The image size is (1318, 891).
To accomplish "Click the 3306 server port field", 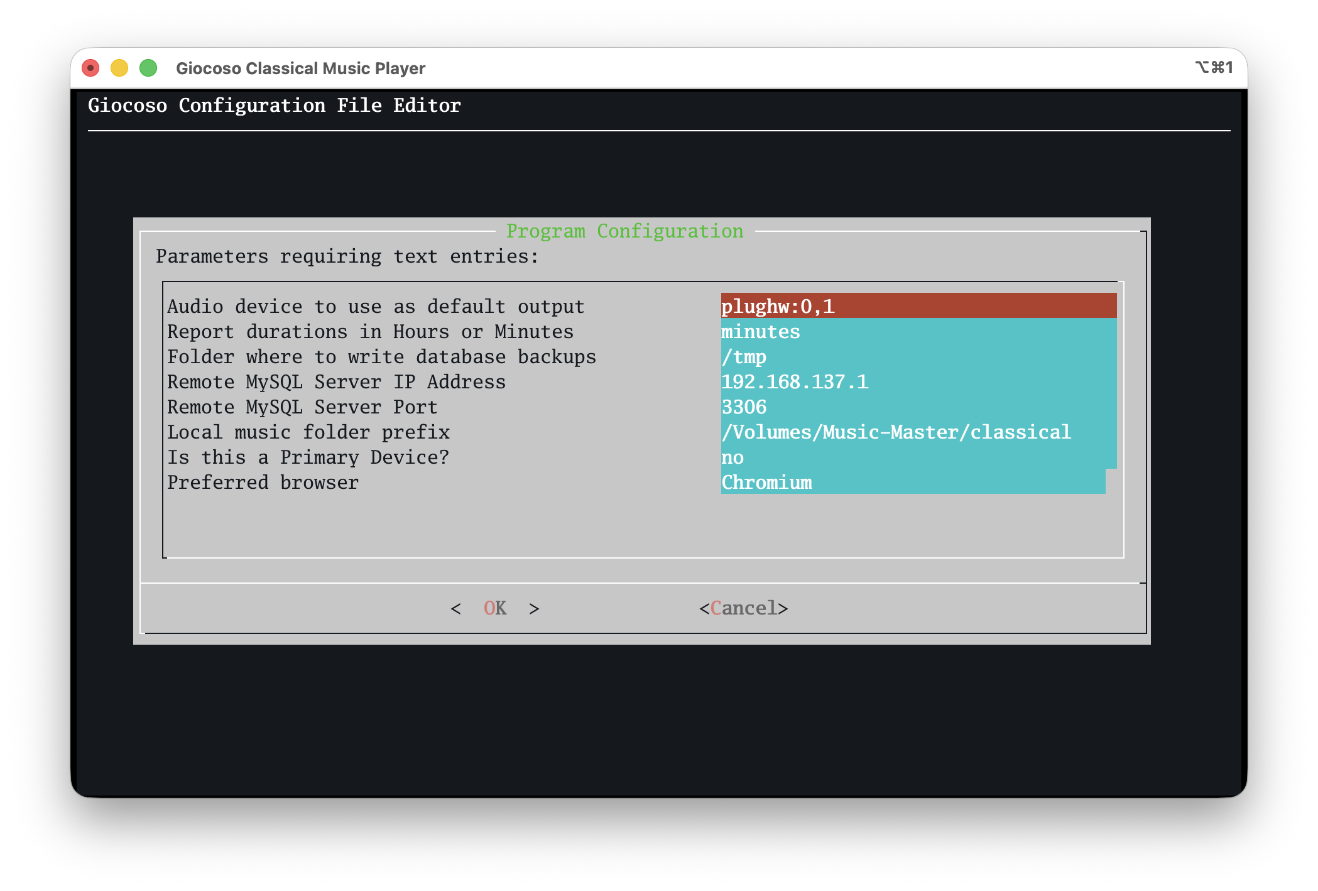I will pyautogui.click(x=917, y=407).
